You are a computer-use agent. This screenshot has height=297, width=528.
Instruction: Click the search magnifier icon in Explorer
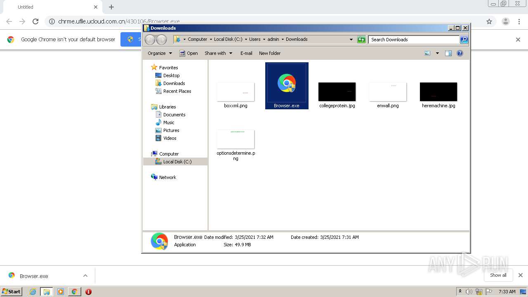[x=464, y=40]
